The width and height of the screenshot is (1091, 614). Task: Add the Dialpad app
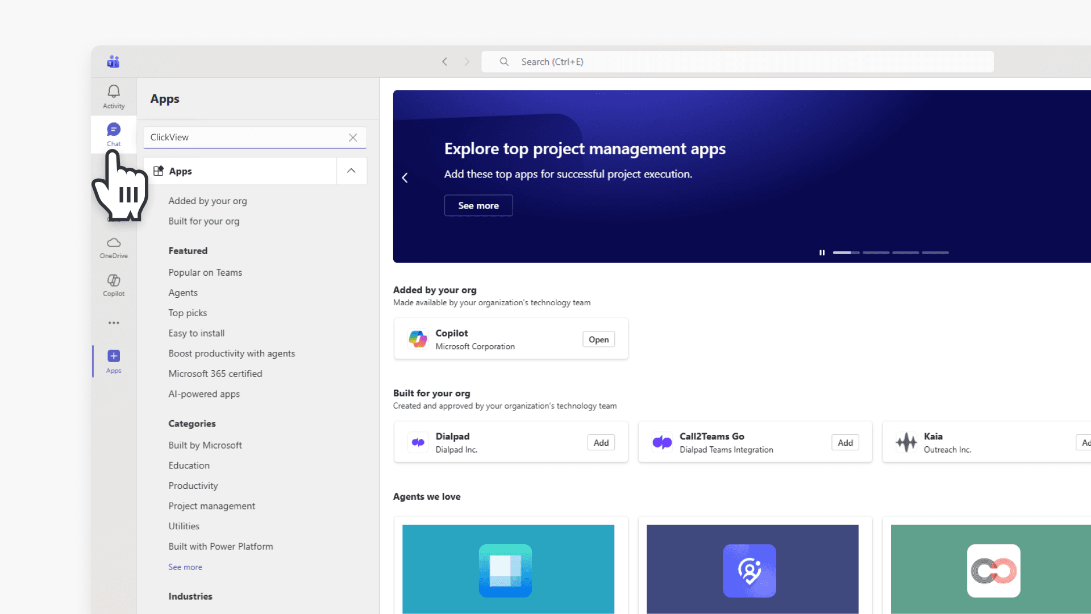tap(601, 442)
